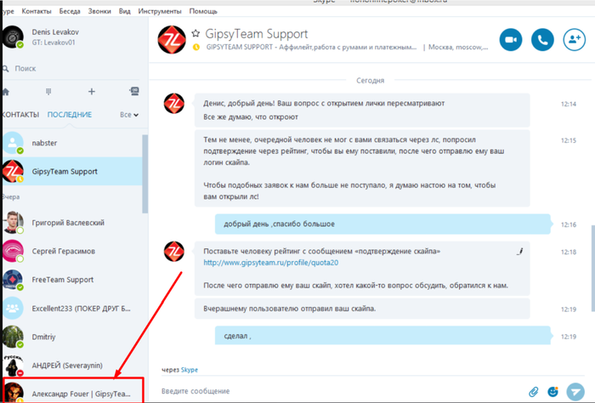595x403 pixels.
Task: Click the plus icon to add contact
Action: [x=92, y=92]
